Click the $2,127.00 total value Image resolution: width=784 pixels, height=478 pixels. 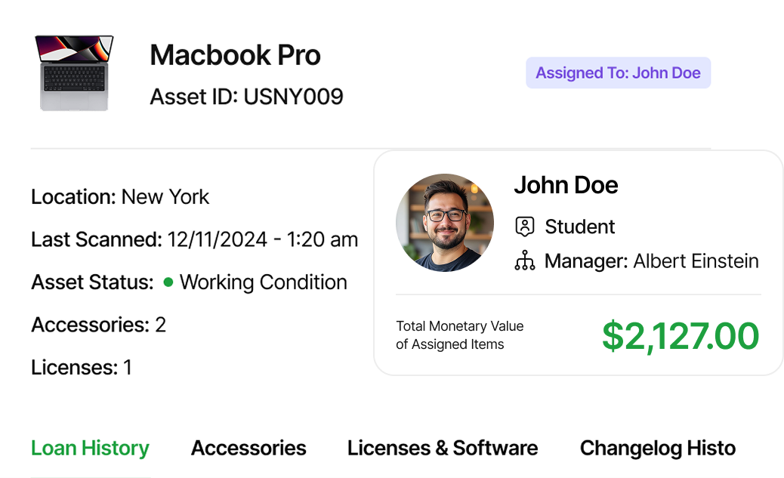pyautogui.click(x=680, y=336)
